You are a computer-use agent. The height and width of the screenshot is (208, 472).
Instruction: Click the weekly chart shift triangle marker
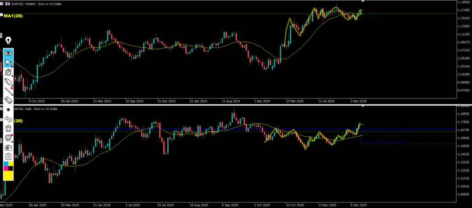[x=362, y=2]
